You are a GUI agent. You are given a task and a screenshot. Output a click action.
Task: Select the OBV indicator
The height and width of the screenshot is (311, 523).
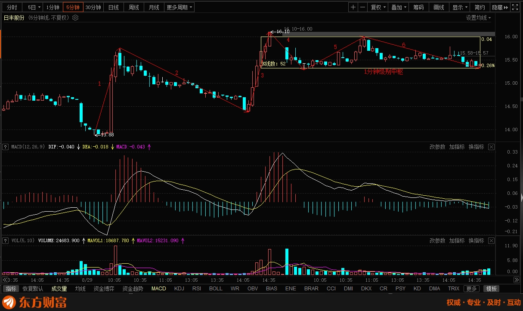point(252,289)
